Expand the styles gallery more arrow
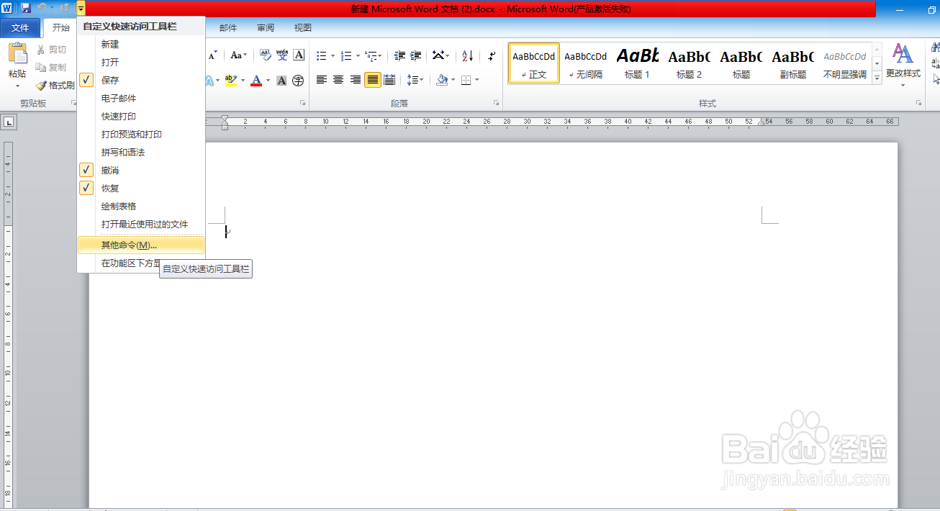 pos(877,77)
